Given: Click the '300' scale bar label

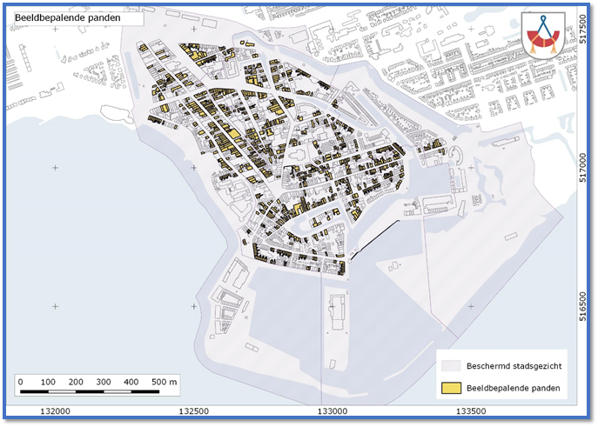Looking at the screenshot, I should point(104,382).
